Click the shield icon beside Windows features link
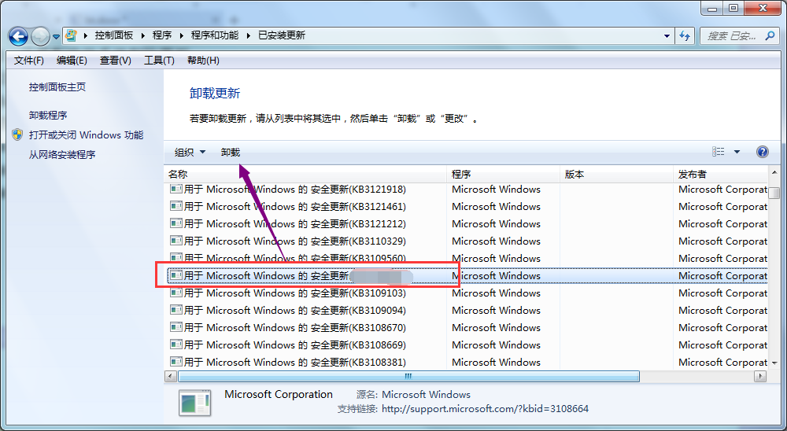Viewport: 787px width, 431px height. click(18, 134)
